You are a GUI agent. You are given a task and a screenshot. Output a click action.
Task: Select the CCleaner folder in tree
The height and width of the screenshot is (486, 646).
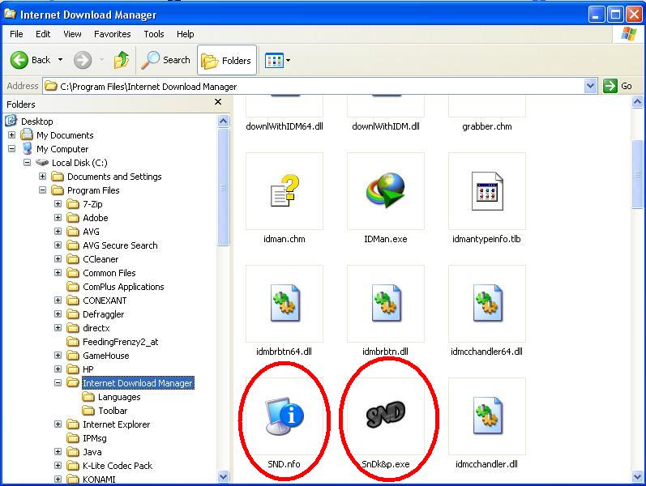(101, 259)
